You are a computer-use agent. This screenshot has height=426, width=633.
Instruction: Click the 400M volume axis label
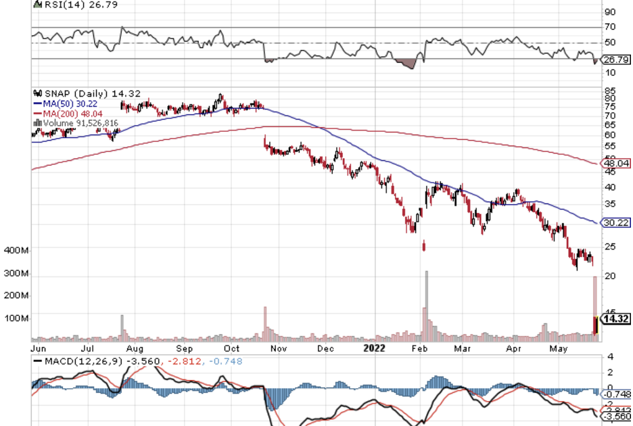coord(15,251)
